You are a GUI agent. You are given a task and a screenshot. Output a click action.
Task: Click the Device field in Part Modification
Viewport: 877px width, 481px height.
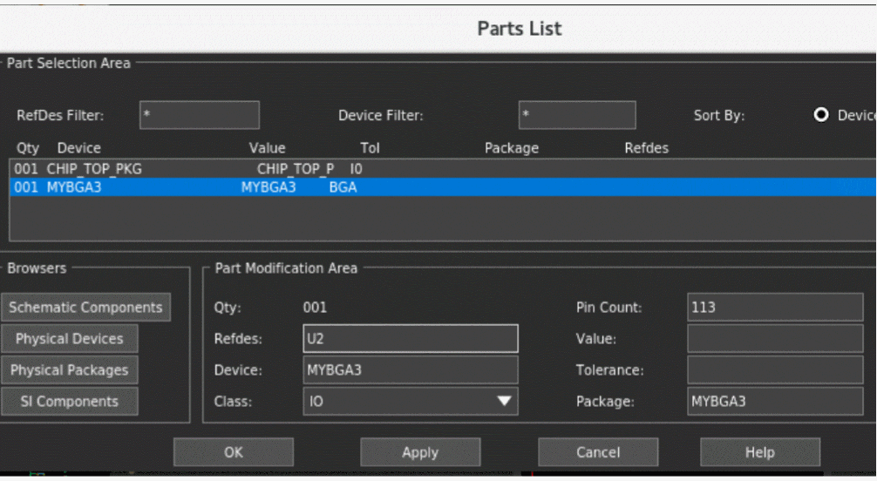[x=410, y=370]
